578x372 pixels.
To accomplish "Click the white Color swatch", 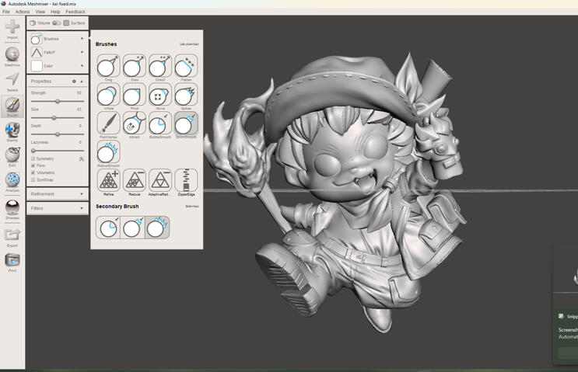I will [x=36, y=66].
